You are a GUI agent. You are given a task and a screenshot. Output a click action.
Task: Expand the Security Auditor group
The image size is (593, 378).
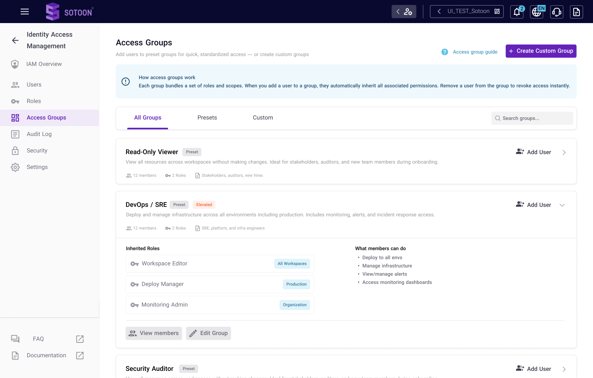pyautogui.click(x=564, y=369)
